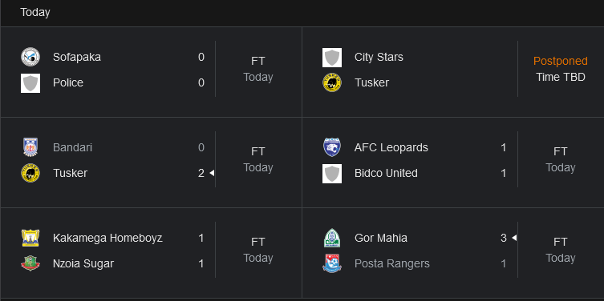This screenshot has width=604, height=301.
Task: Click the City Stars placeholder shield
Action: click(332, 58)
